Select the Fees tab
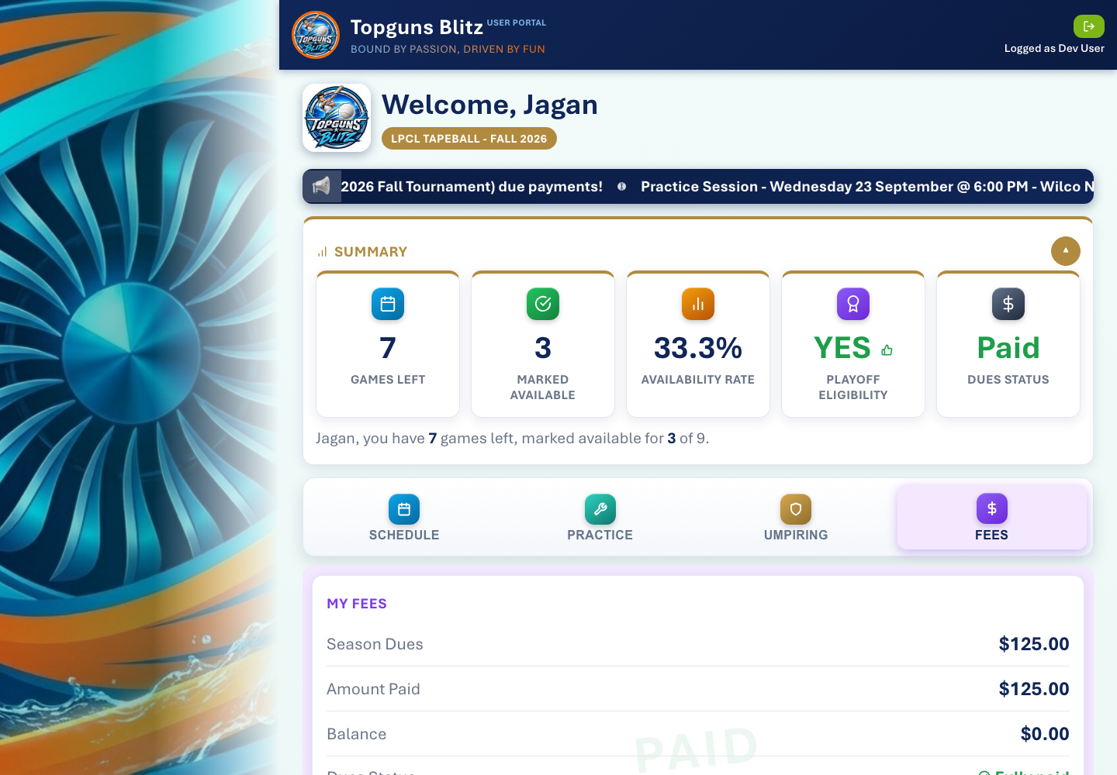This screenshot has height=775, width=1117. click(991, 518)
